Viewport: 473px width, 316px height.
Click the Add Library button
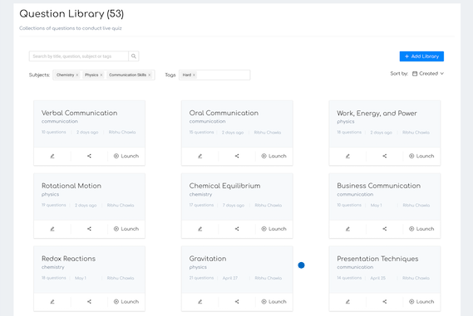(421, 56)
